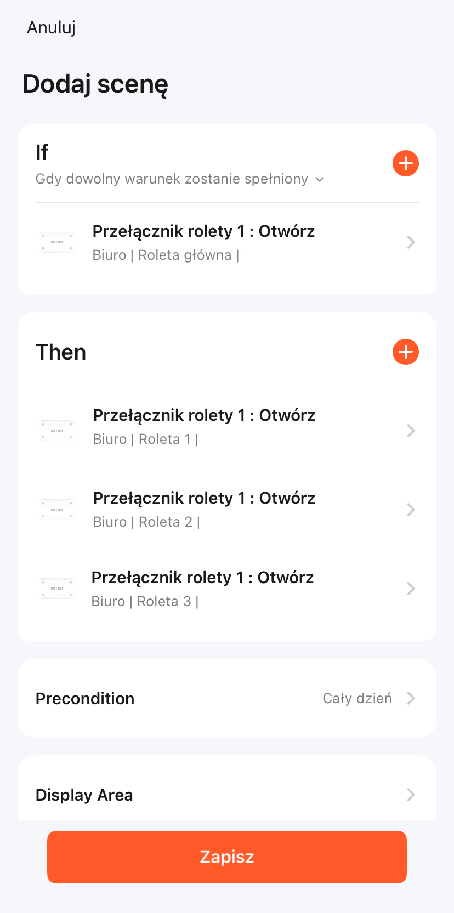Edit Roleta 2 Otwórz action text
454x913 pixels.
pyautogui.click(x=204, y=498)
